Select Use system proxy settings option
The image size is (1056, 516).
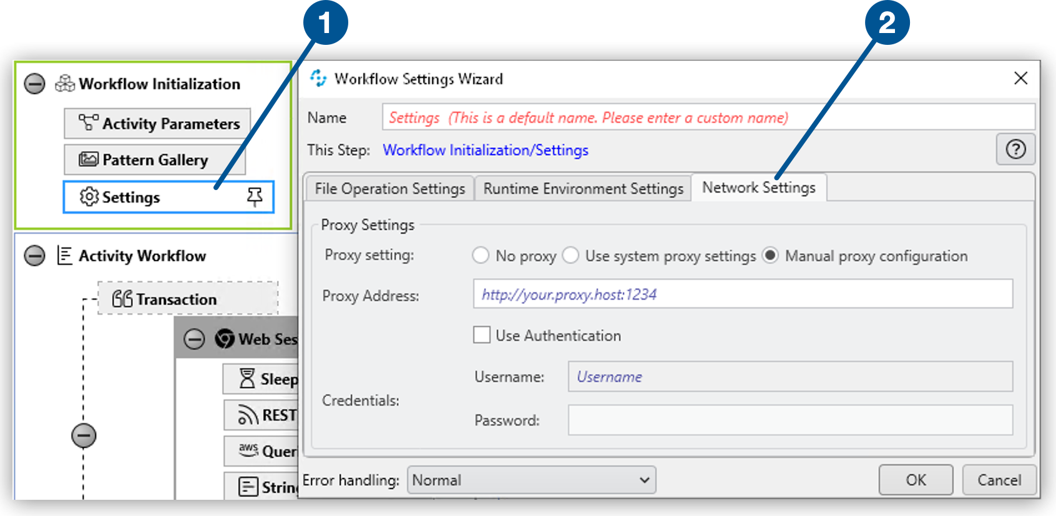coord(570,256)
